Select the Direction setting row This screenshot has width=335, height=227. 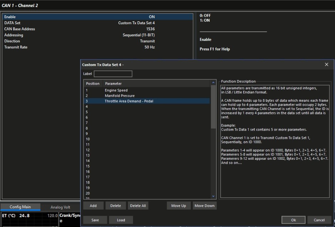[97, 41]
